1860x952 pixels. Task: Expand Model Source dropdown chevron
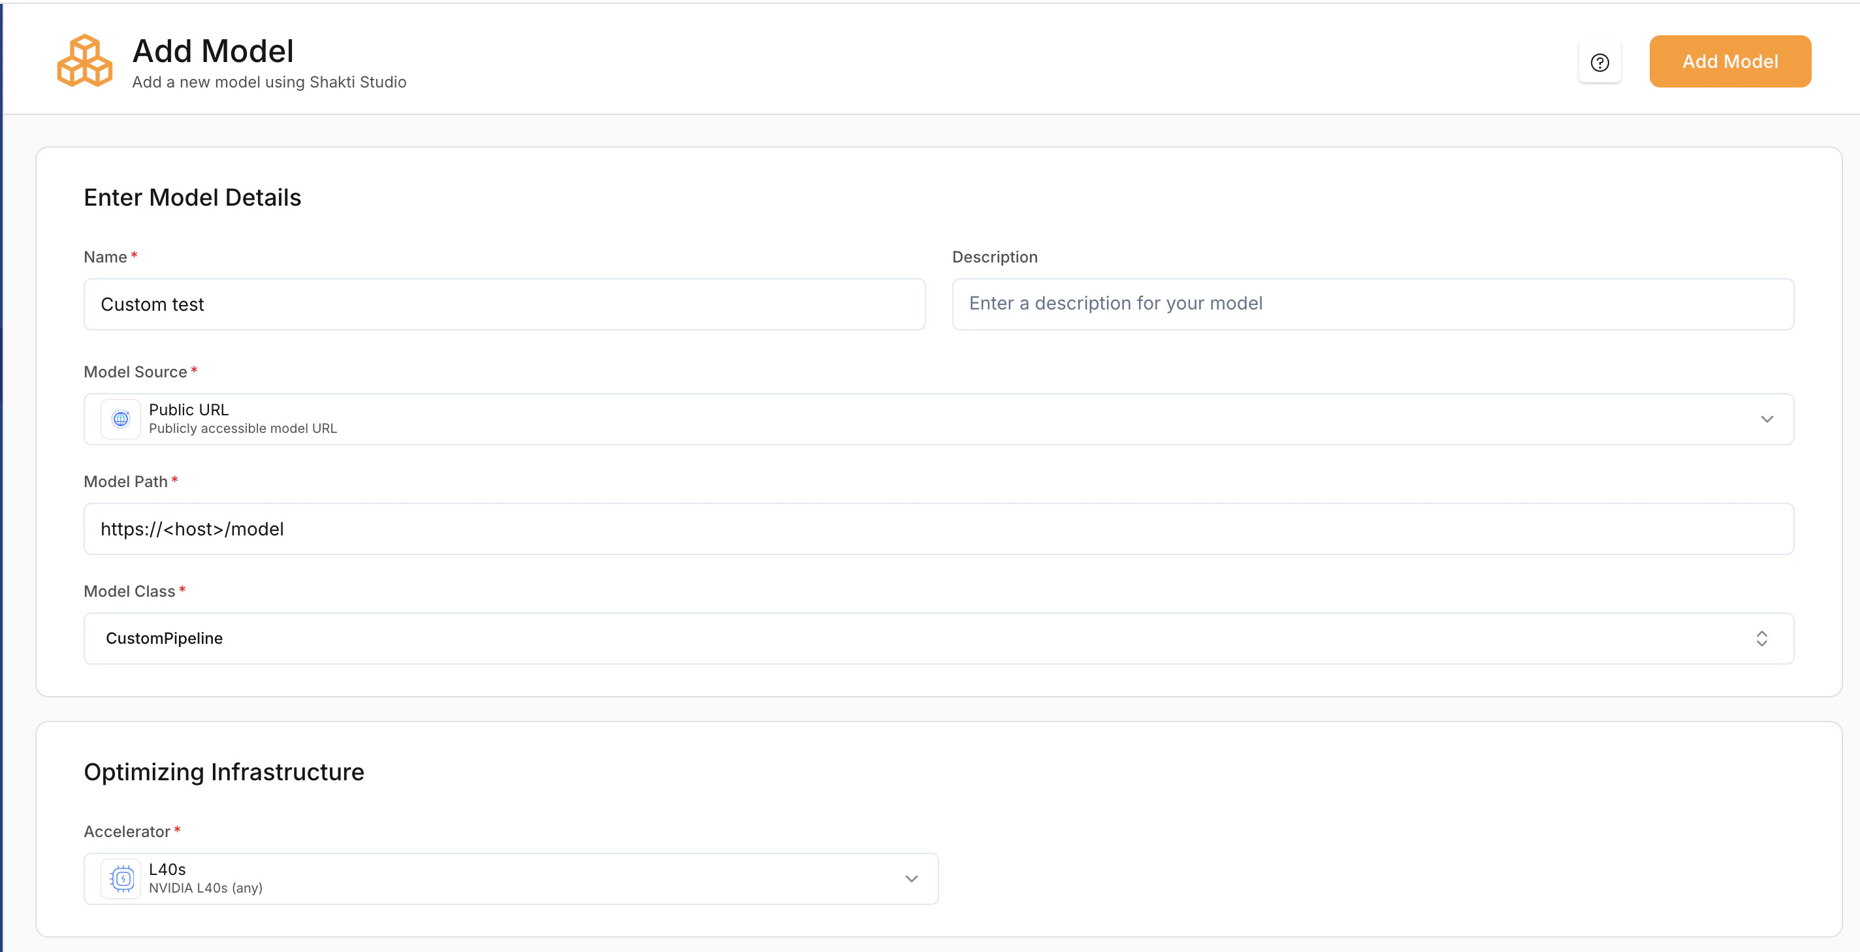[1766, 419]
